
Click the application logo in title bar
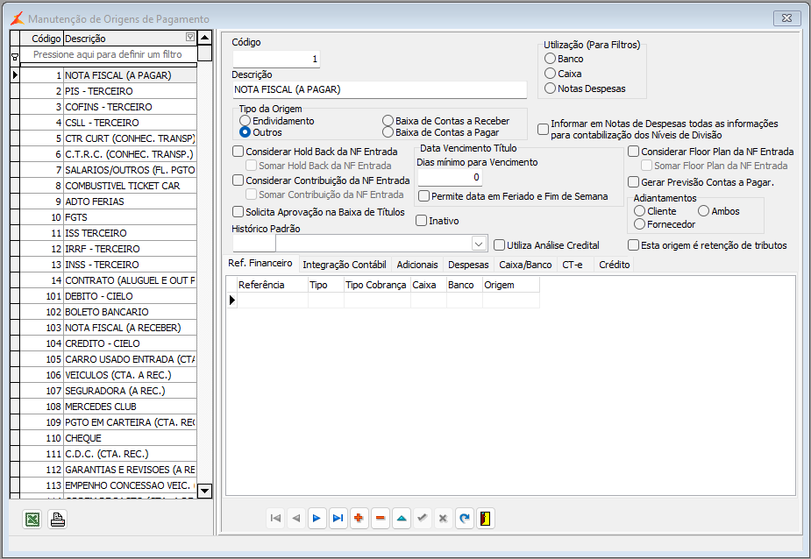[17, 18]
